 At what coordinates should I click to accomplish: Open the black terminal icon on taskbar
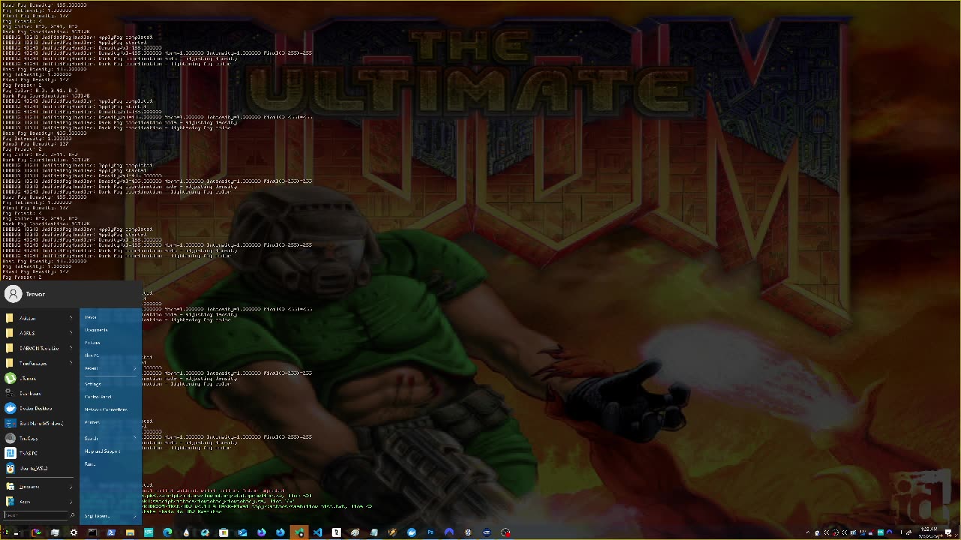[92, 532]
